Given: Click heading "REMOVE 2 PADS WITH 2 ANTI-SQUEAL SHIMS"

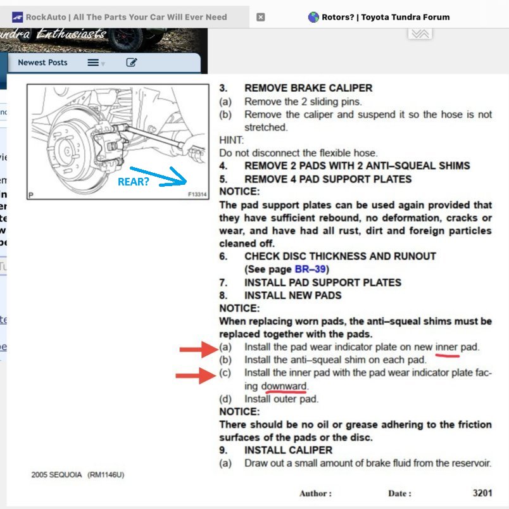Looking at the screenshot, I should 357,166.
